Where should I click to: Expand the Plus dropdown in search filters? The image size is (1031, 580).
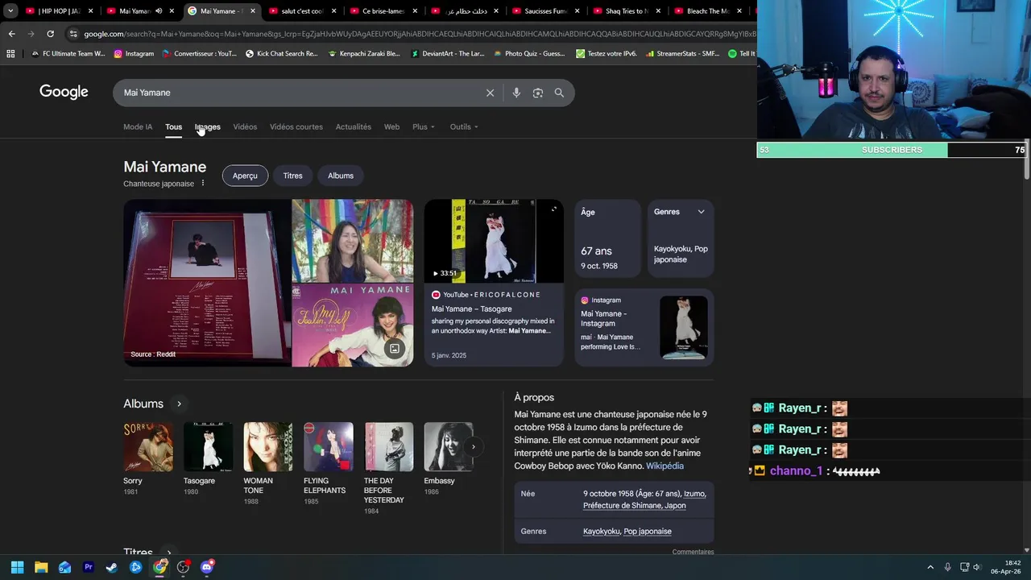coord(424,126)
